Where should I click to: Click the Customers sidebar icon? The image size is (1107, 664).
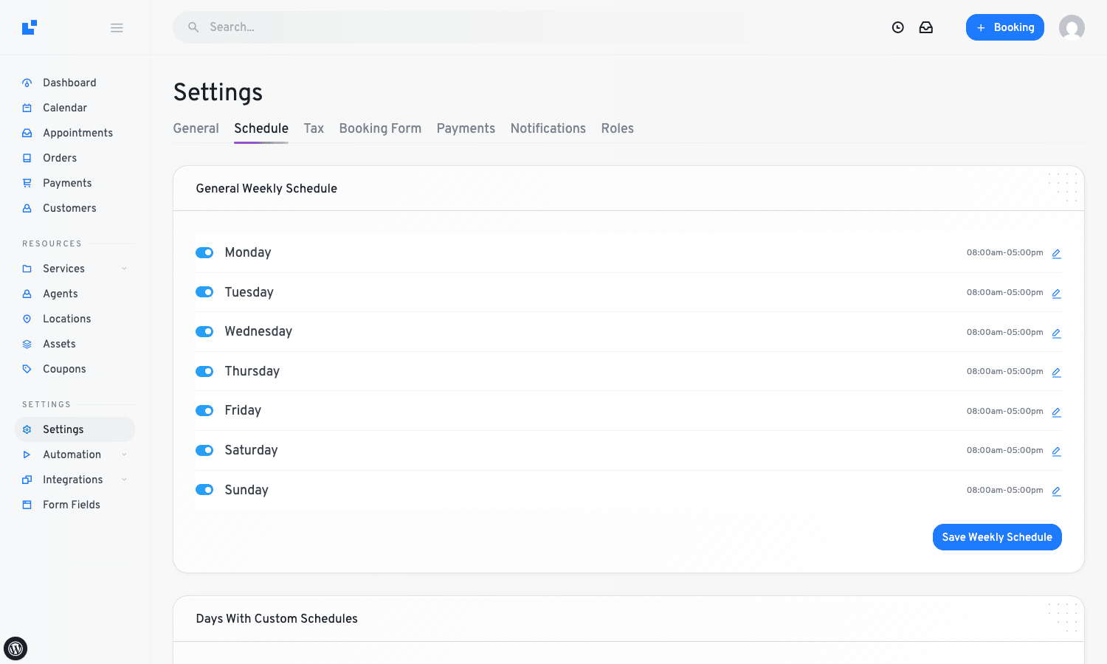tap(27, 208)
